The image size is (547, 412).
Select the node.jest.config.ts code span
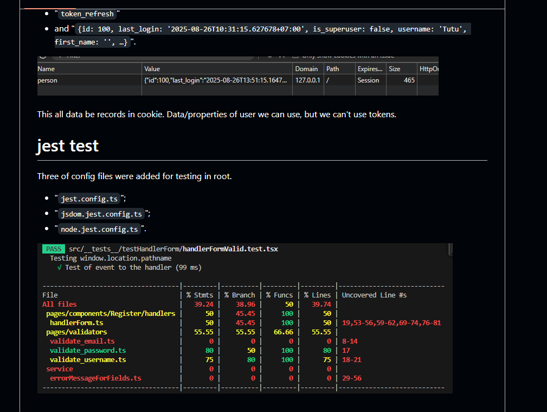click(100, 229)
